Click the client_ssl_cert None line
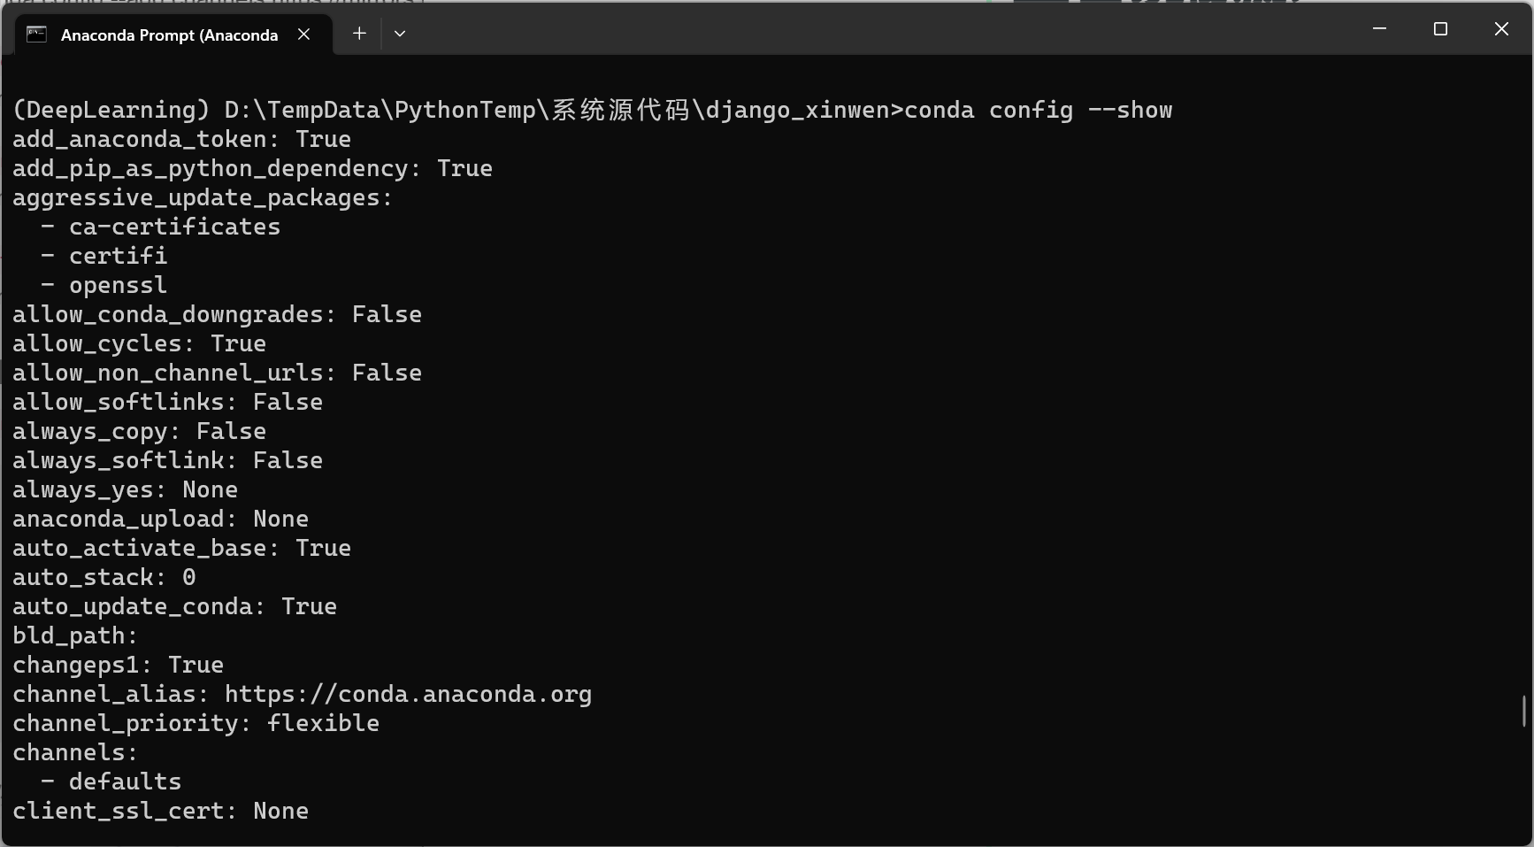The image size is (1534, 847). tap(160, 811)
